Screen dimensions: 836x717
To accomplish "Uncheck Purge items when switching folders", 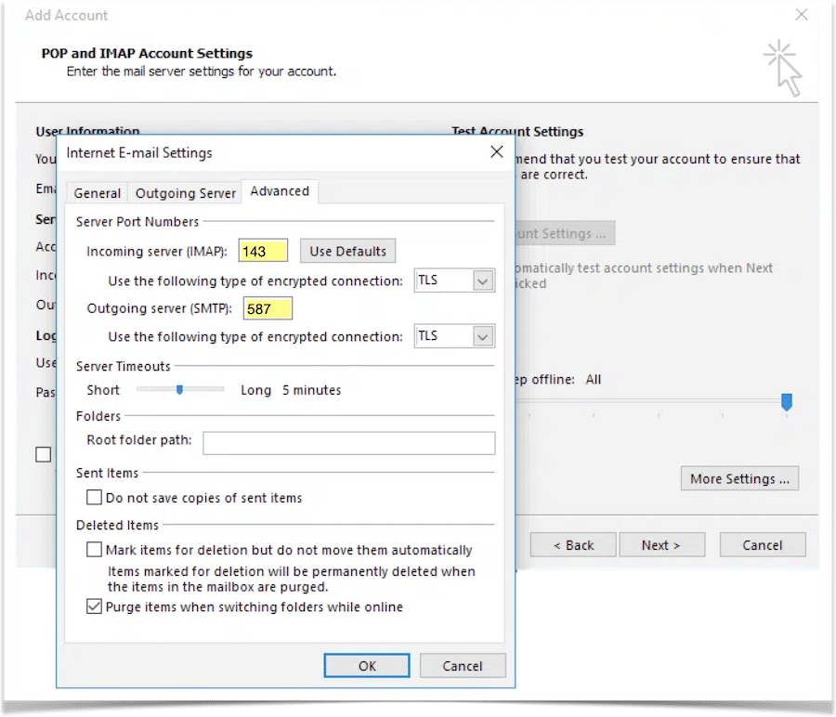I will pyautogui.click(x=94, y=606).
